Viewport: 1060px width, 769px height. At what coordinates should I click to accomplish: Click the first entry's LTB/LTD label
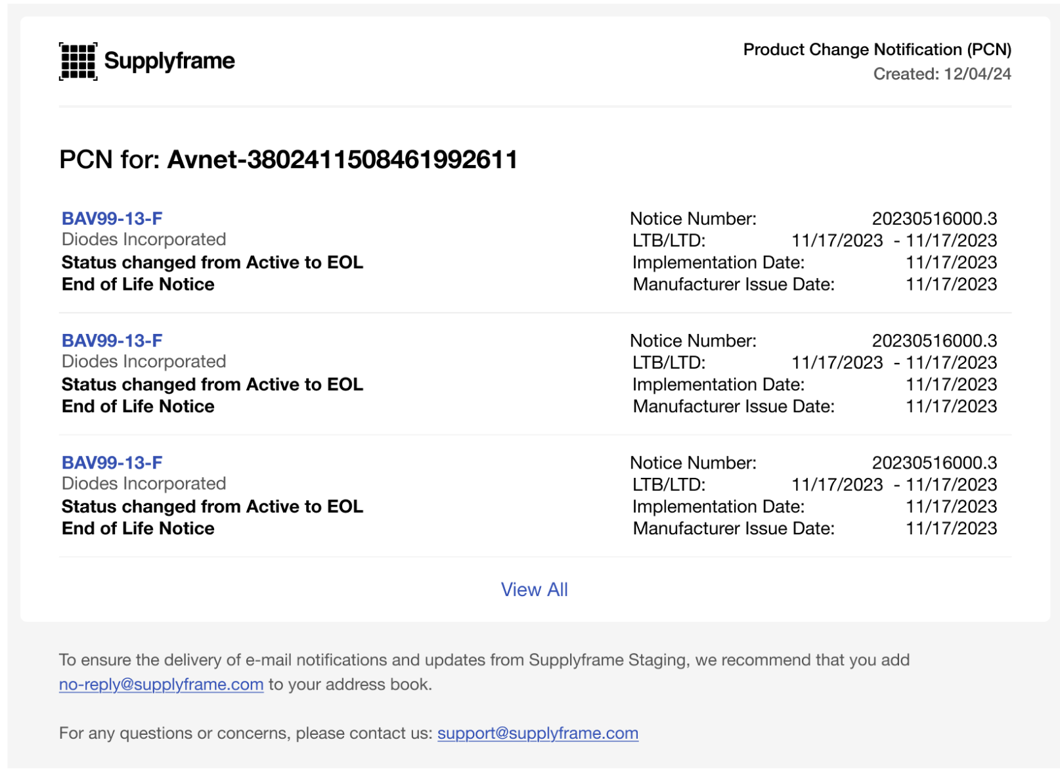669,241
